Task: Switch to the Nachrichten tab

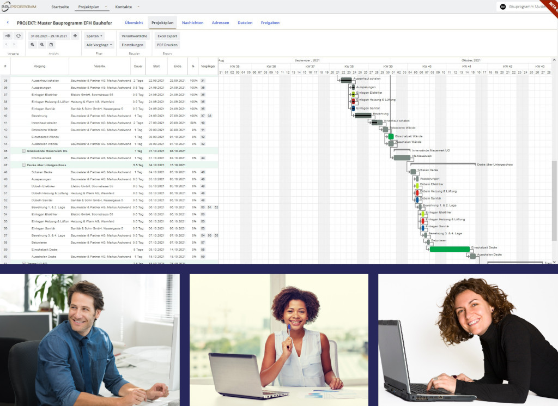Action: click(192, 23)
